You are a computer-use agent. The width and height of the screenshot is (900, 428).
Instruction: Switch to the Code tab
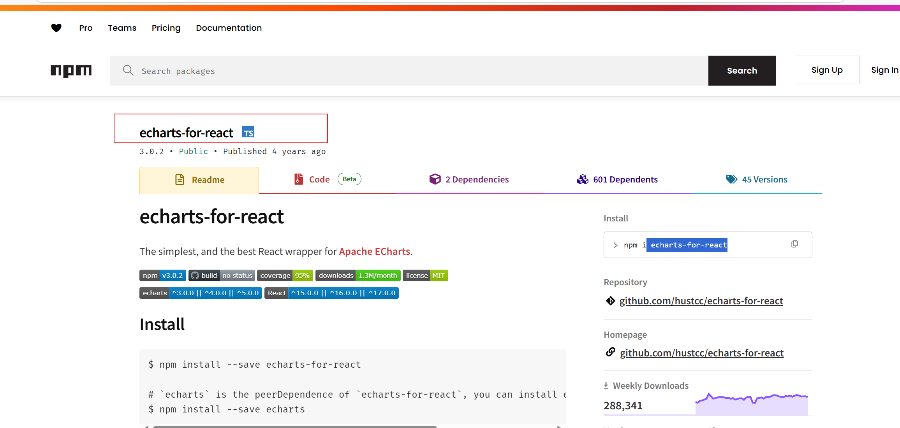click(327, 180)
